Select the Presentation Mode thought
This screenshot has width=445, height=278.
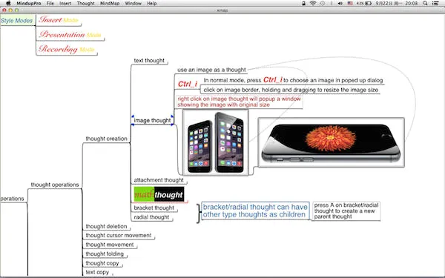coord(70,35)
